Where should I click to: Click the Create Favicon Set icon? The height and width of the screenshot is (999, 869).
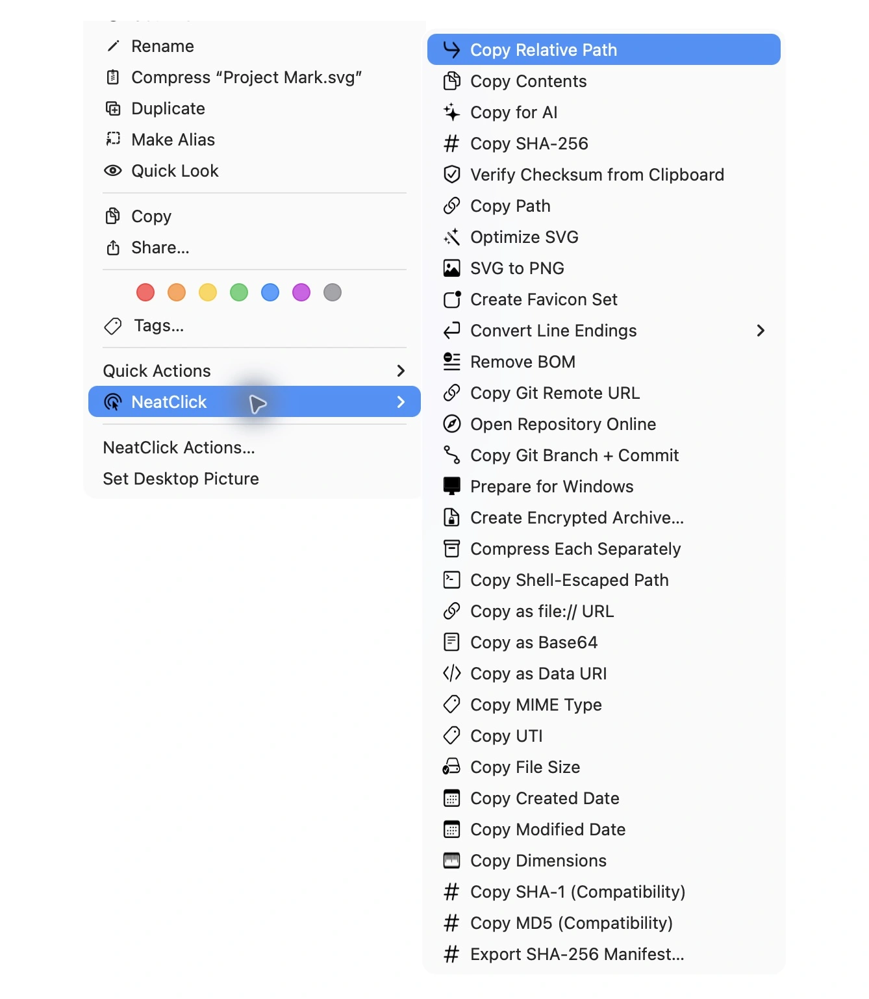(x=451, y=299)
